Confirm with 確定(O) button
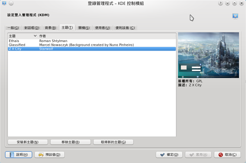 click(169, 154)
